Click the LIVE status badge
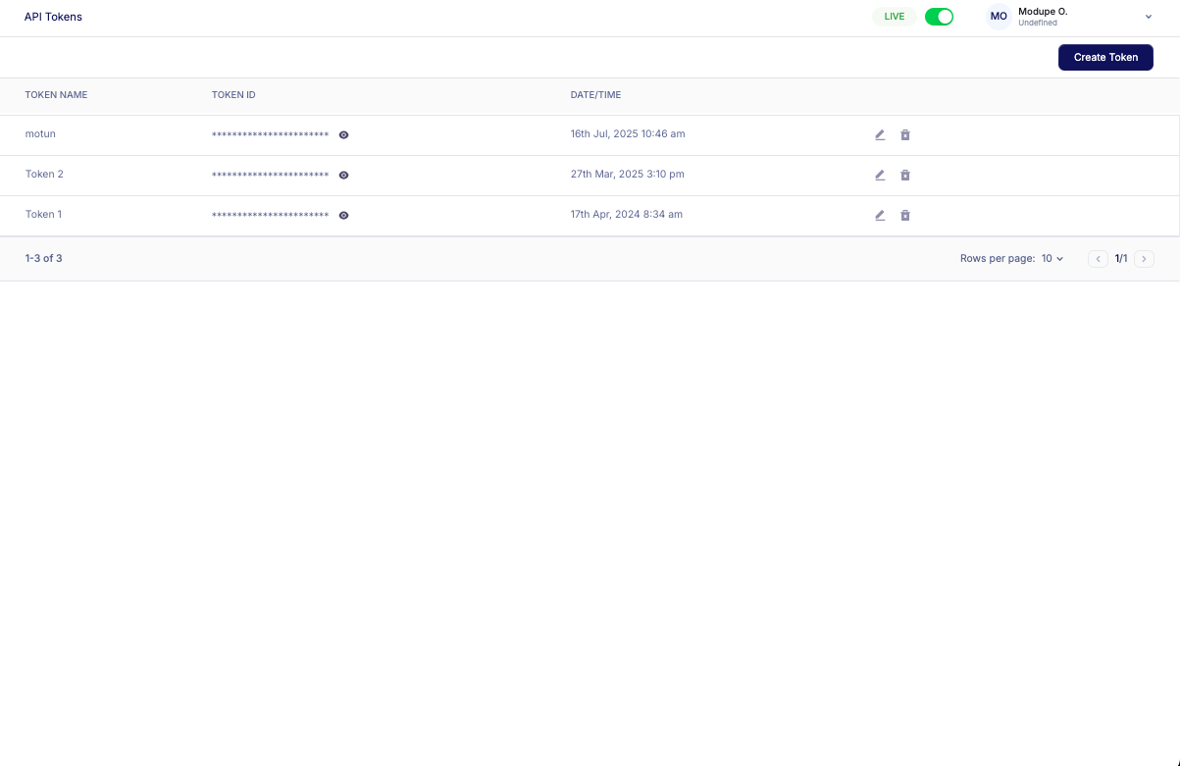The image size is (1180, 766). [894, 17]
